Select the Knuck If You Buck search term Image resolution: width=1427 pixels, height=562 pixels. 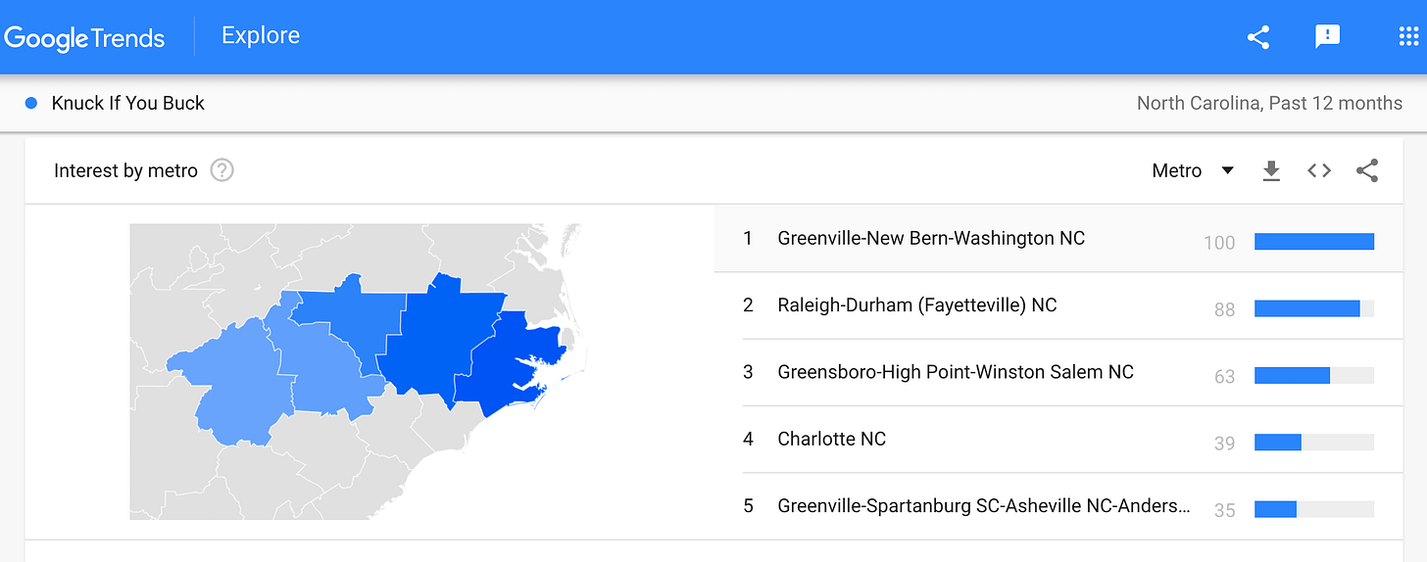click(x=128, y=103)
